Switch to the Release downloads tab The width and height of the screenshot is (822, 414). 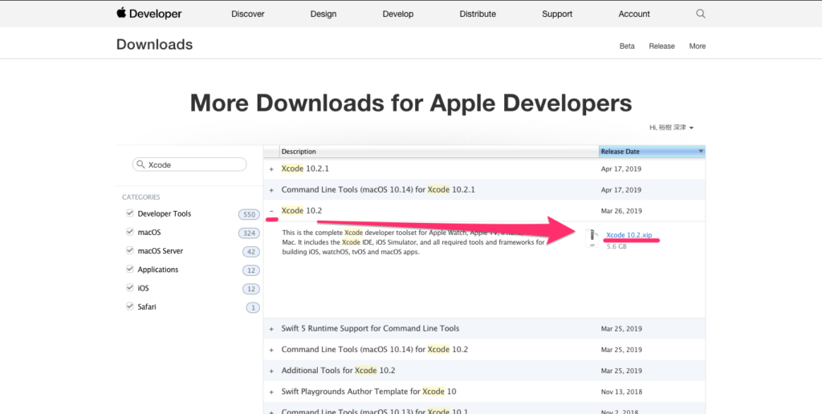click(x=661, y=46)
